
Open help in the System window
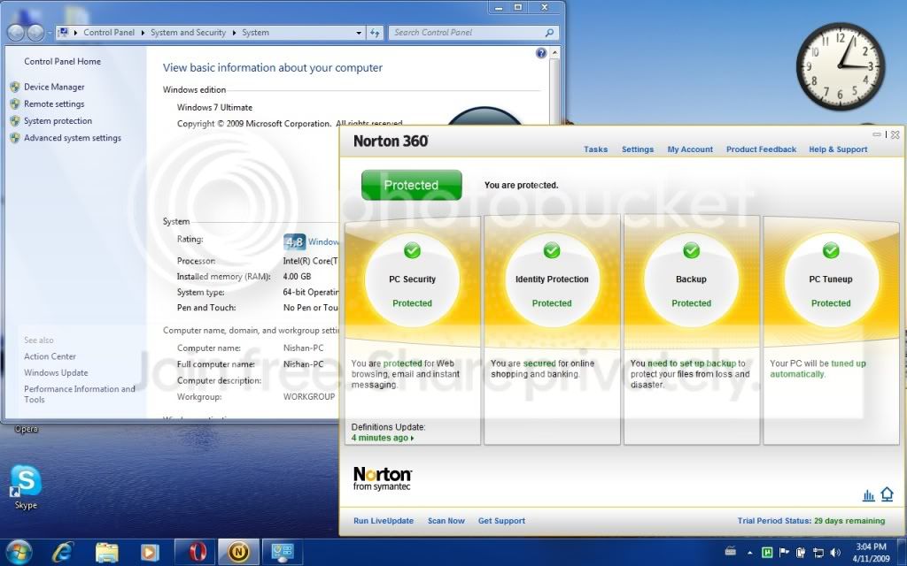coord(541,53)
